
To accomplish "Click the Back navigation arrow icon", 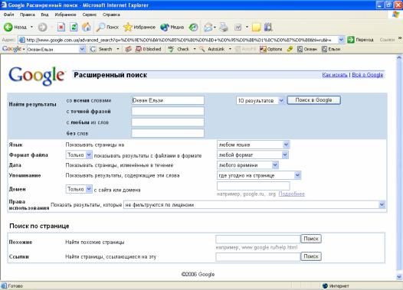I will click(x=8, y=27).
